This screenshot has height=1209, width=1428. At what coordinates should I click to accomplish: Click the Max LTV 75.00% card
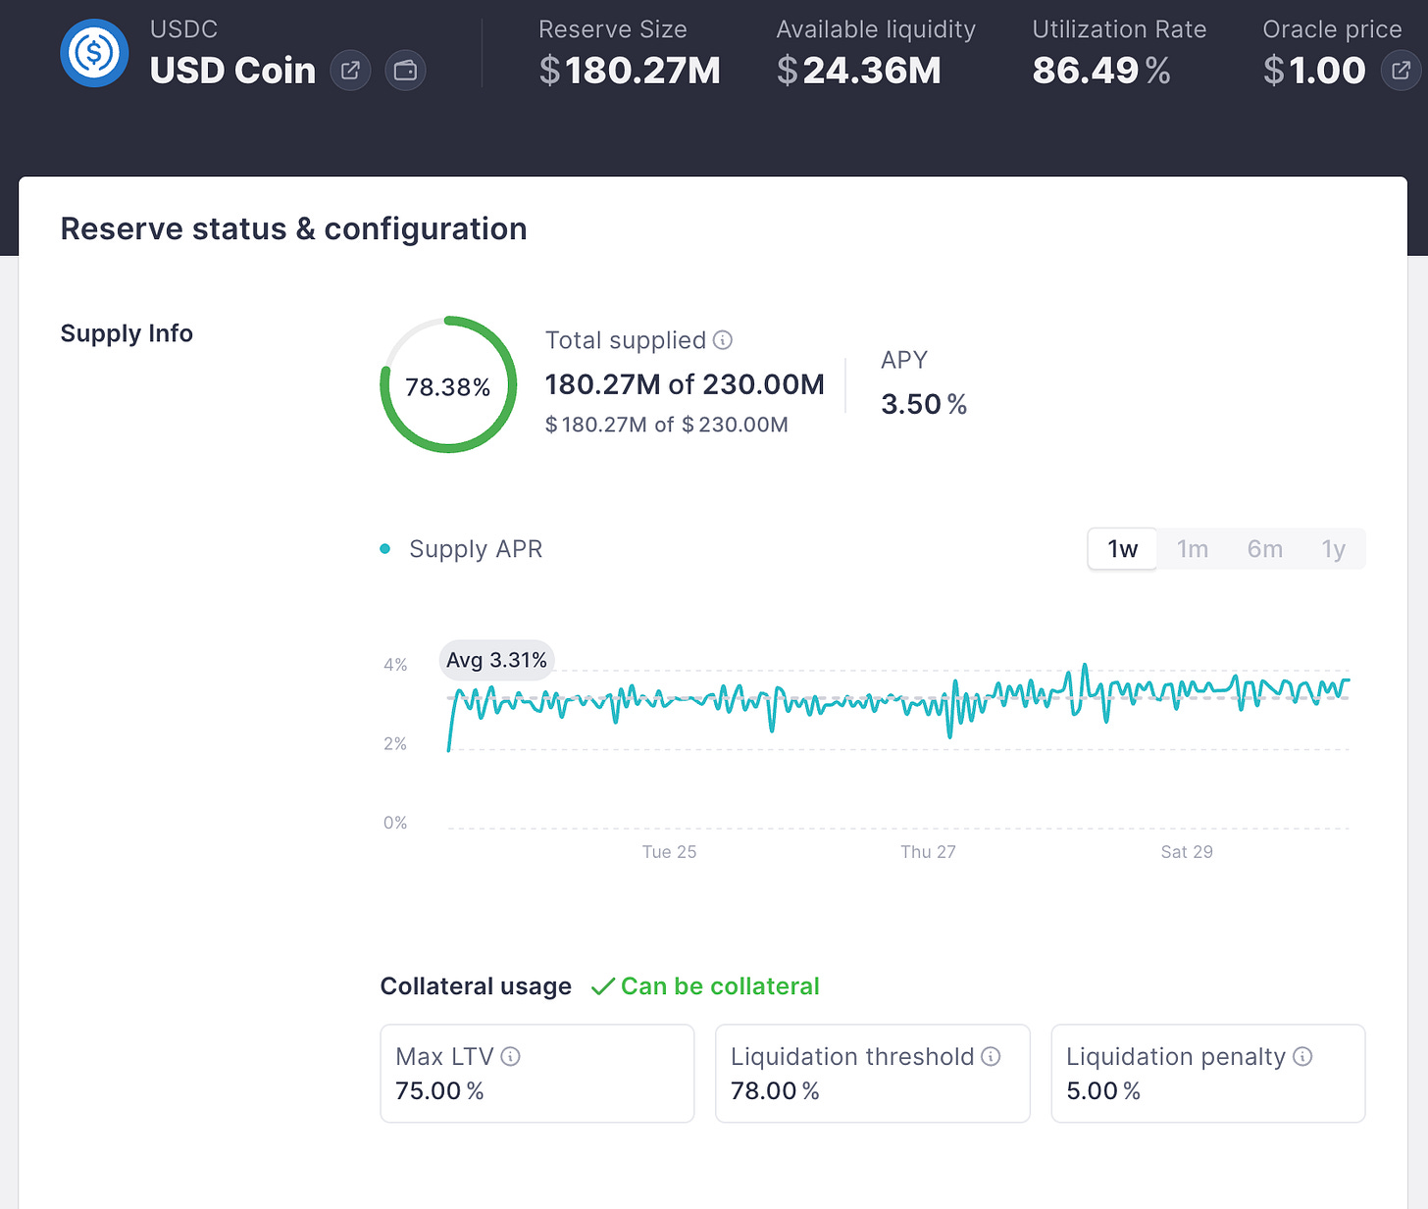(537, 1074)
